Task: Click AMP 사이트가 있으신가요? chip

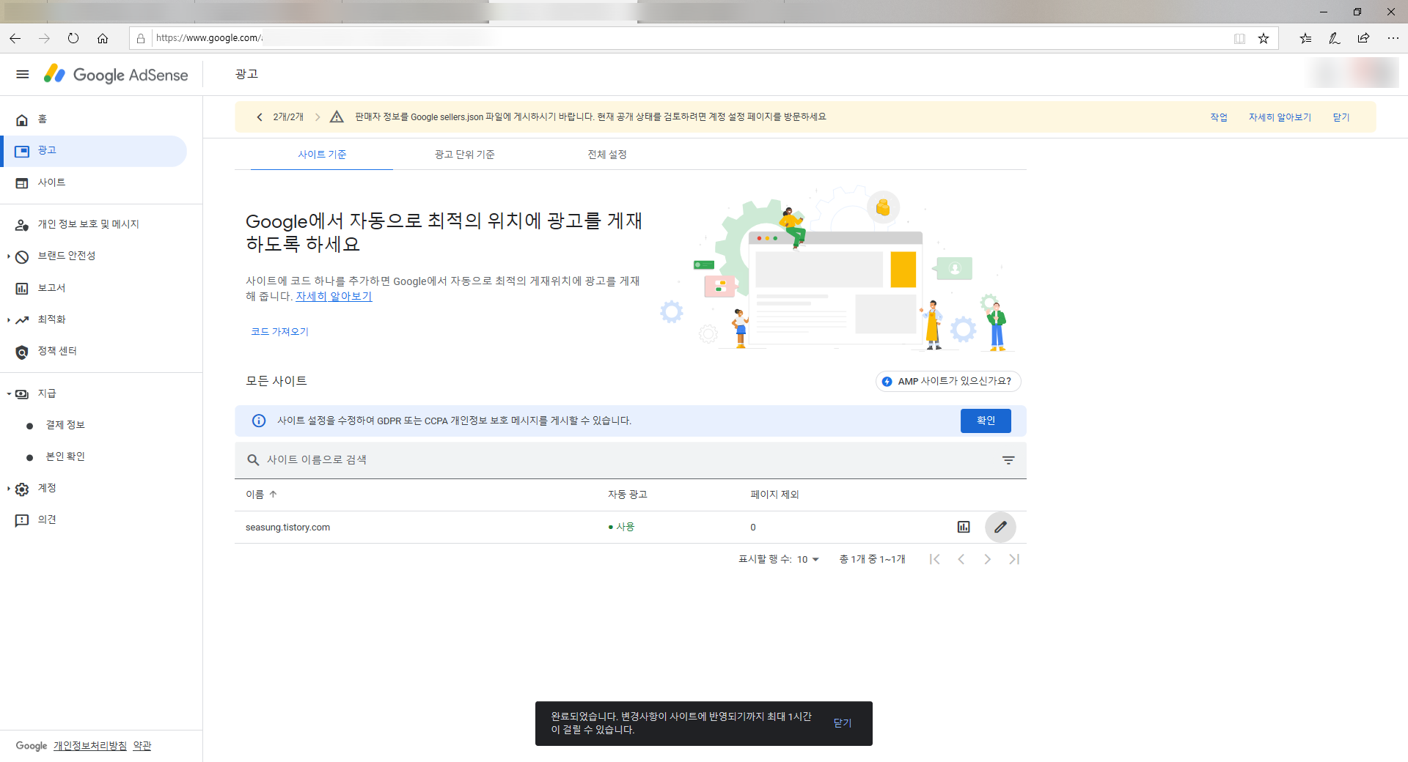Action: [x=948, y=382]
